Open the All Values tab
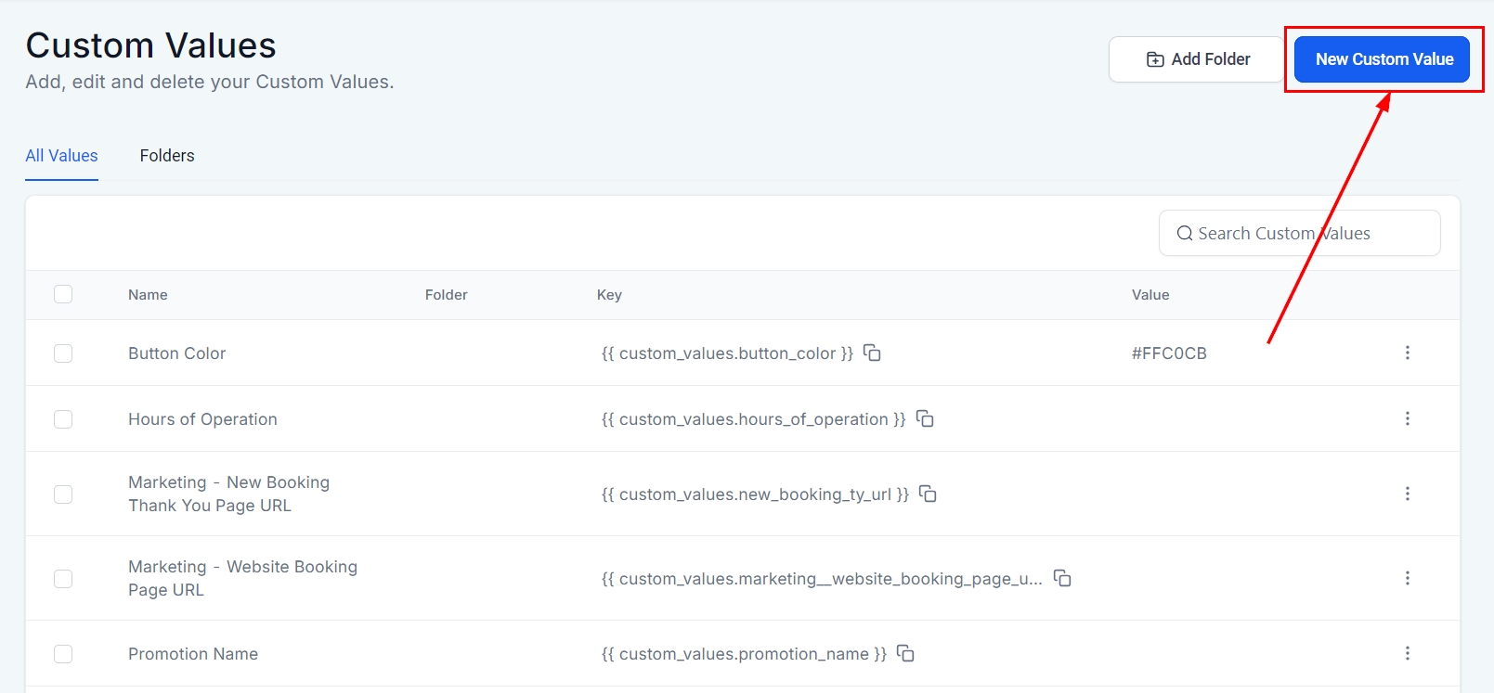Viewport: 1494px width, 693px height. pyautogui.click(x=61, y=156)
